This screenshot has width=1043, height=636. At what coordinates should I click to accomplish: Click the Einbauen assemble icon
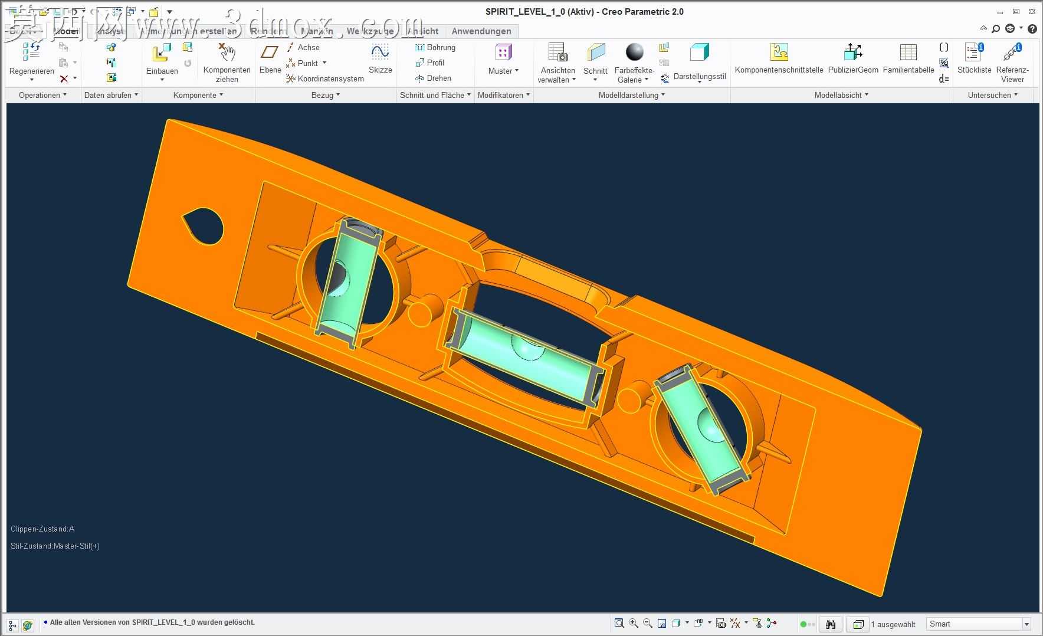[162, 53]
